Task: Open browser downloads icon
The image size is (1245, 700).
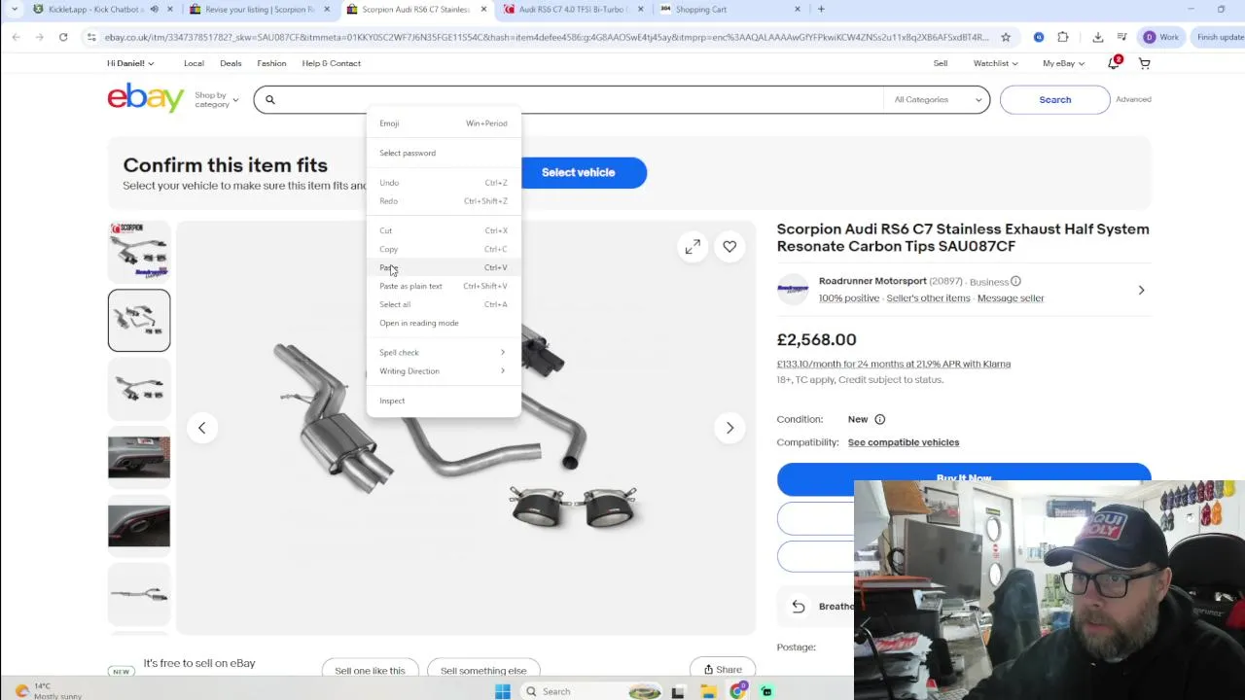Action: click(x=1098, y=37)
